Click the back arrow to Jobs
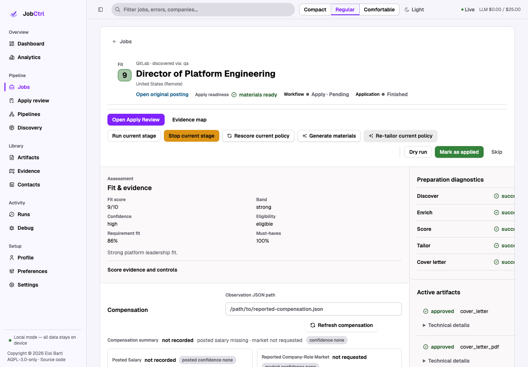Image resolution: width=528 pixels, height=367 pixels. 115,41
